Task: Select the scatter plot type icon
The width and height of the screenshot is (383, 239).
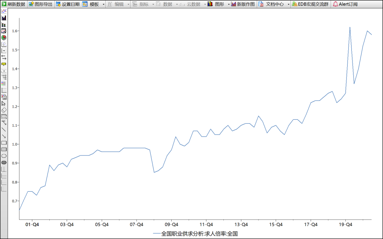Action: (4, 44)
